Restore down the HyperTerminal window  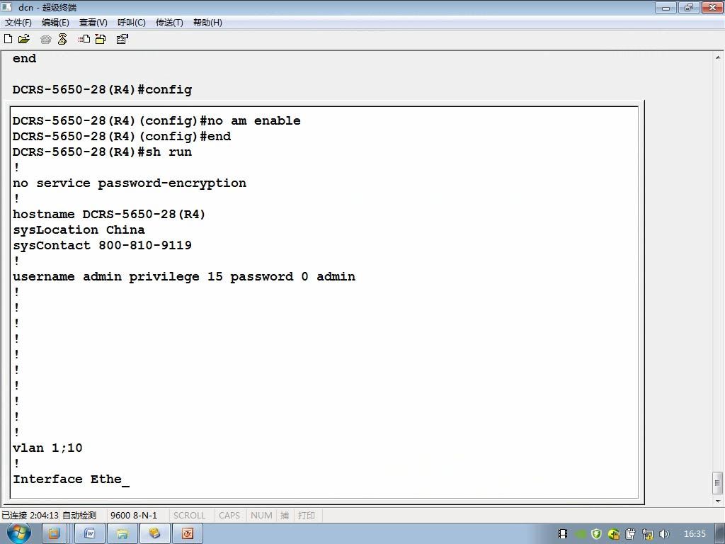(x=689, y=7)
